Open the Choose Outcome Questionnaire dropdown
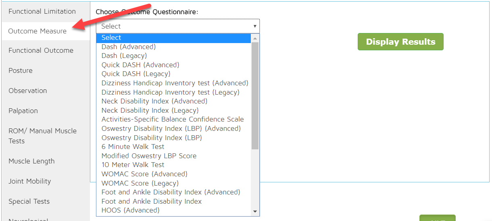 coord(177,26)
